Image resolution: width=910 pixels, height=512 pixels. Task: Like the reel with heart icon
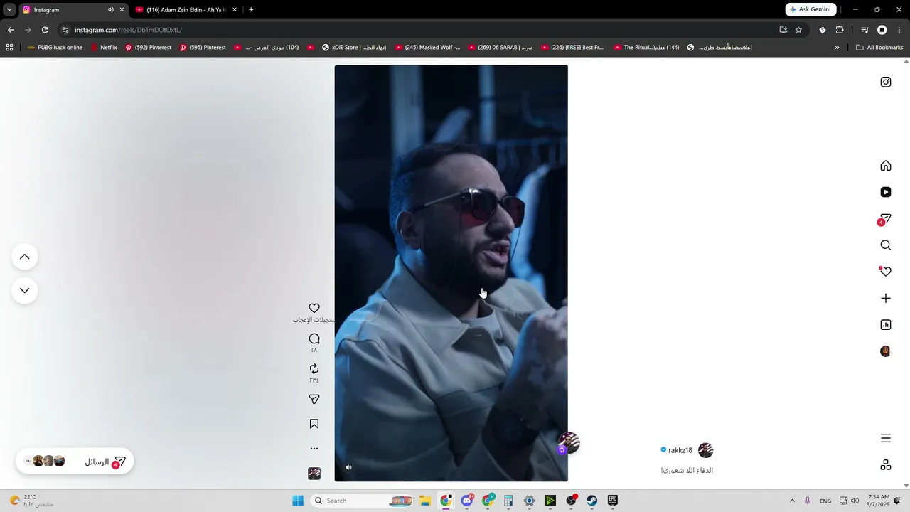point(314,309)
